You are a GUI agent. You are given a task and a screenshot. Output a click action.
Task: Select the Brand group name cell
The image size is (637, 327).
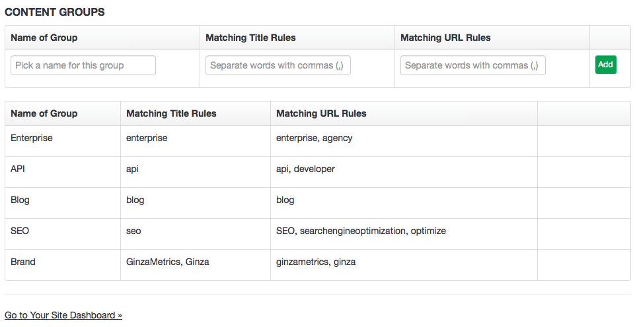pos(63,265)
